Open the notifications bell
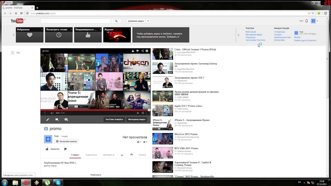The image size is (331, 186). [x=306, y=21]
